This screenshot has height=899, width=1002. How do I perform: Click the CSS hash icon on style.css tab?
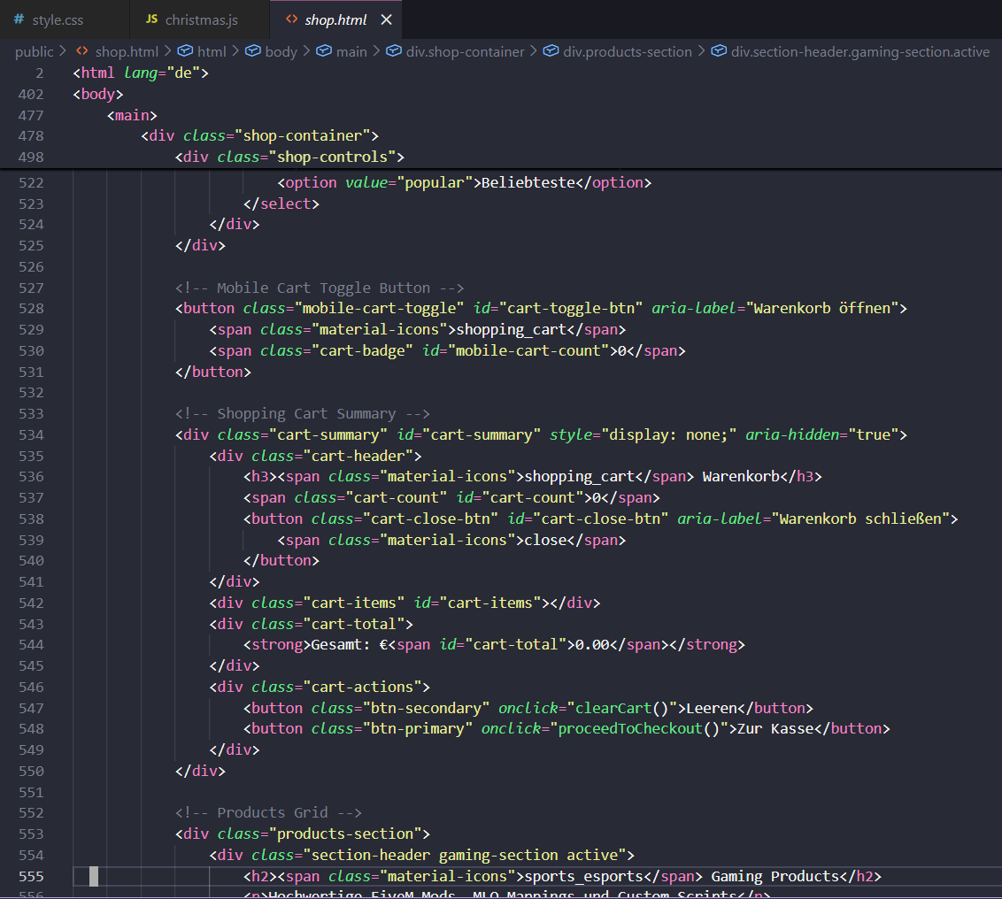[19, 19]
